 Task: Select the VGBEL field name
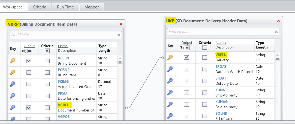coord(63,105)
